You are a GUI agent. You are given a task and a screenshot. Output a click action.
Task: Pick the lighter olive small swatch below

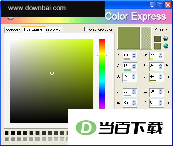(x=157, y=46)
